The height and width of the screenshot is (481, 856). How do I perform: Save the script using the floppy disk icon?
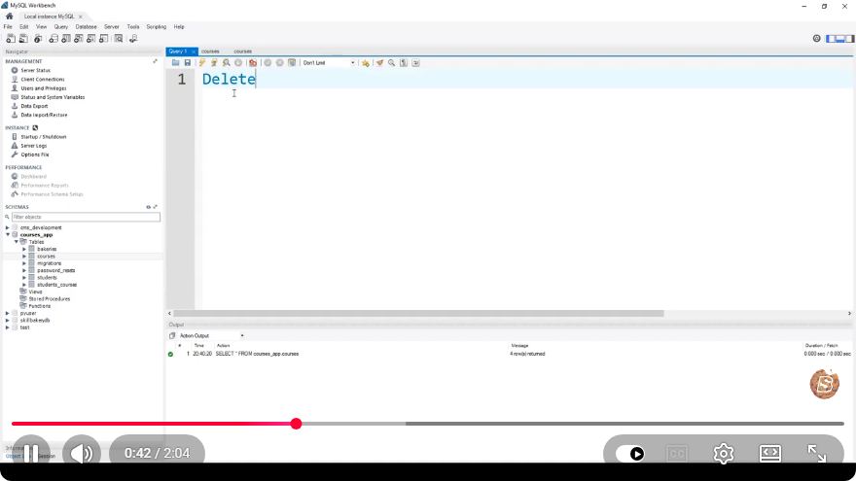[x=187, y=63]
